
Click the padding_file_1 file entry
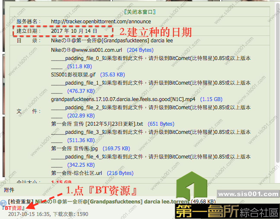(151, 87)
